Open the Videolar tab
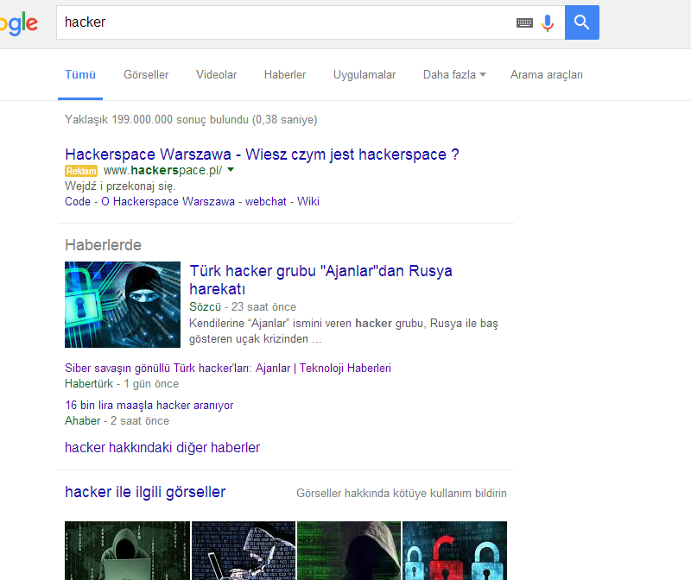 (217, 75)
